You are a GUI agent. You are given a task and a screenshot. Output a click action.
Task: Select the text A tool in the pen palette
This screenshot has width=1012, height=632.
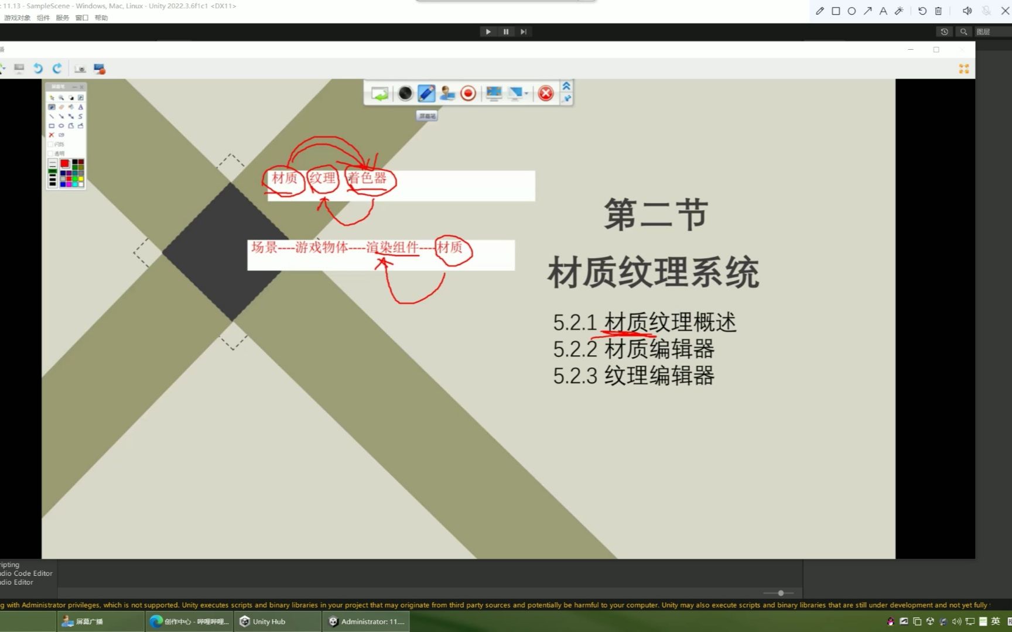81,107
